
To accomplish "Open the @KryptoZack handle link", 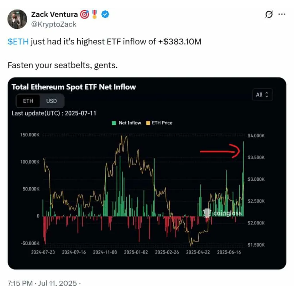I will click(x=54, y=24).
